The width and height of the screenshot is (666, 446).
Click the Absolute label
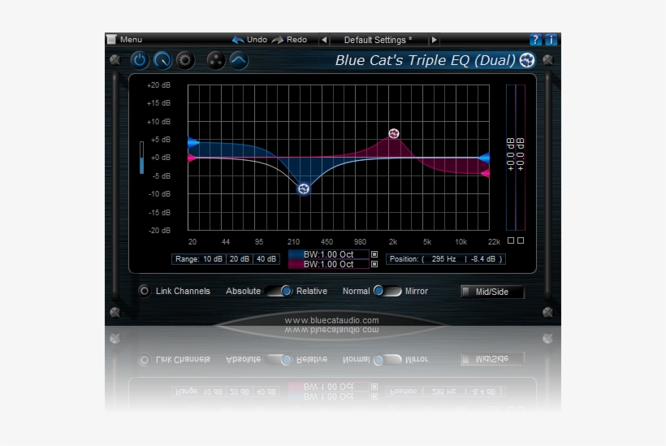pos(243,291)
